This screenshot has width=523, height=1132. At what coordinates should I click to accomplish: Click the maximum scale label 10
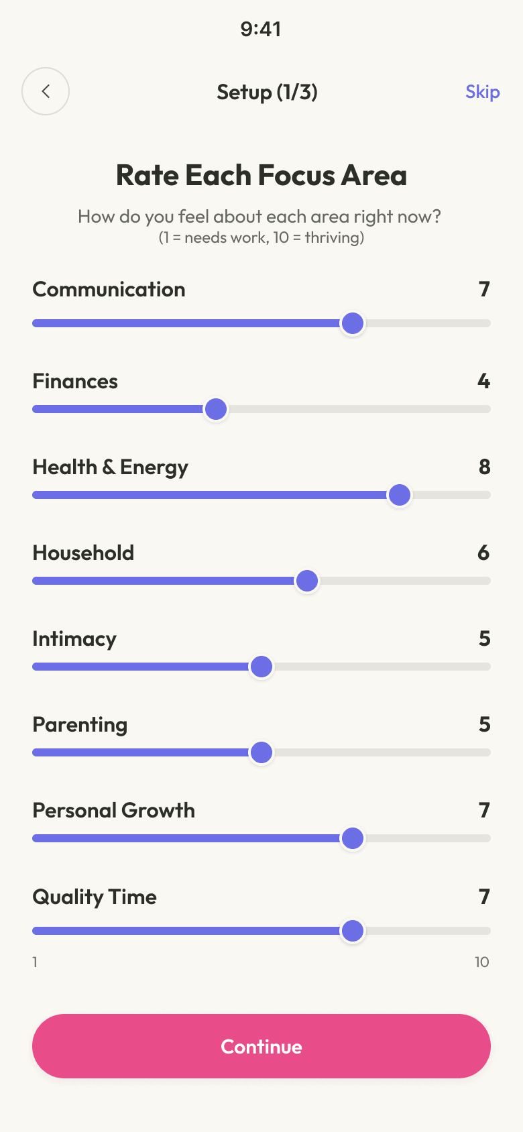pos(481,962)
